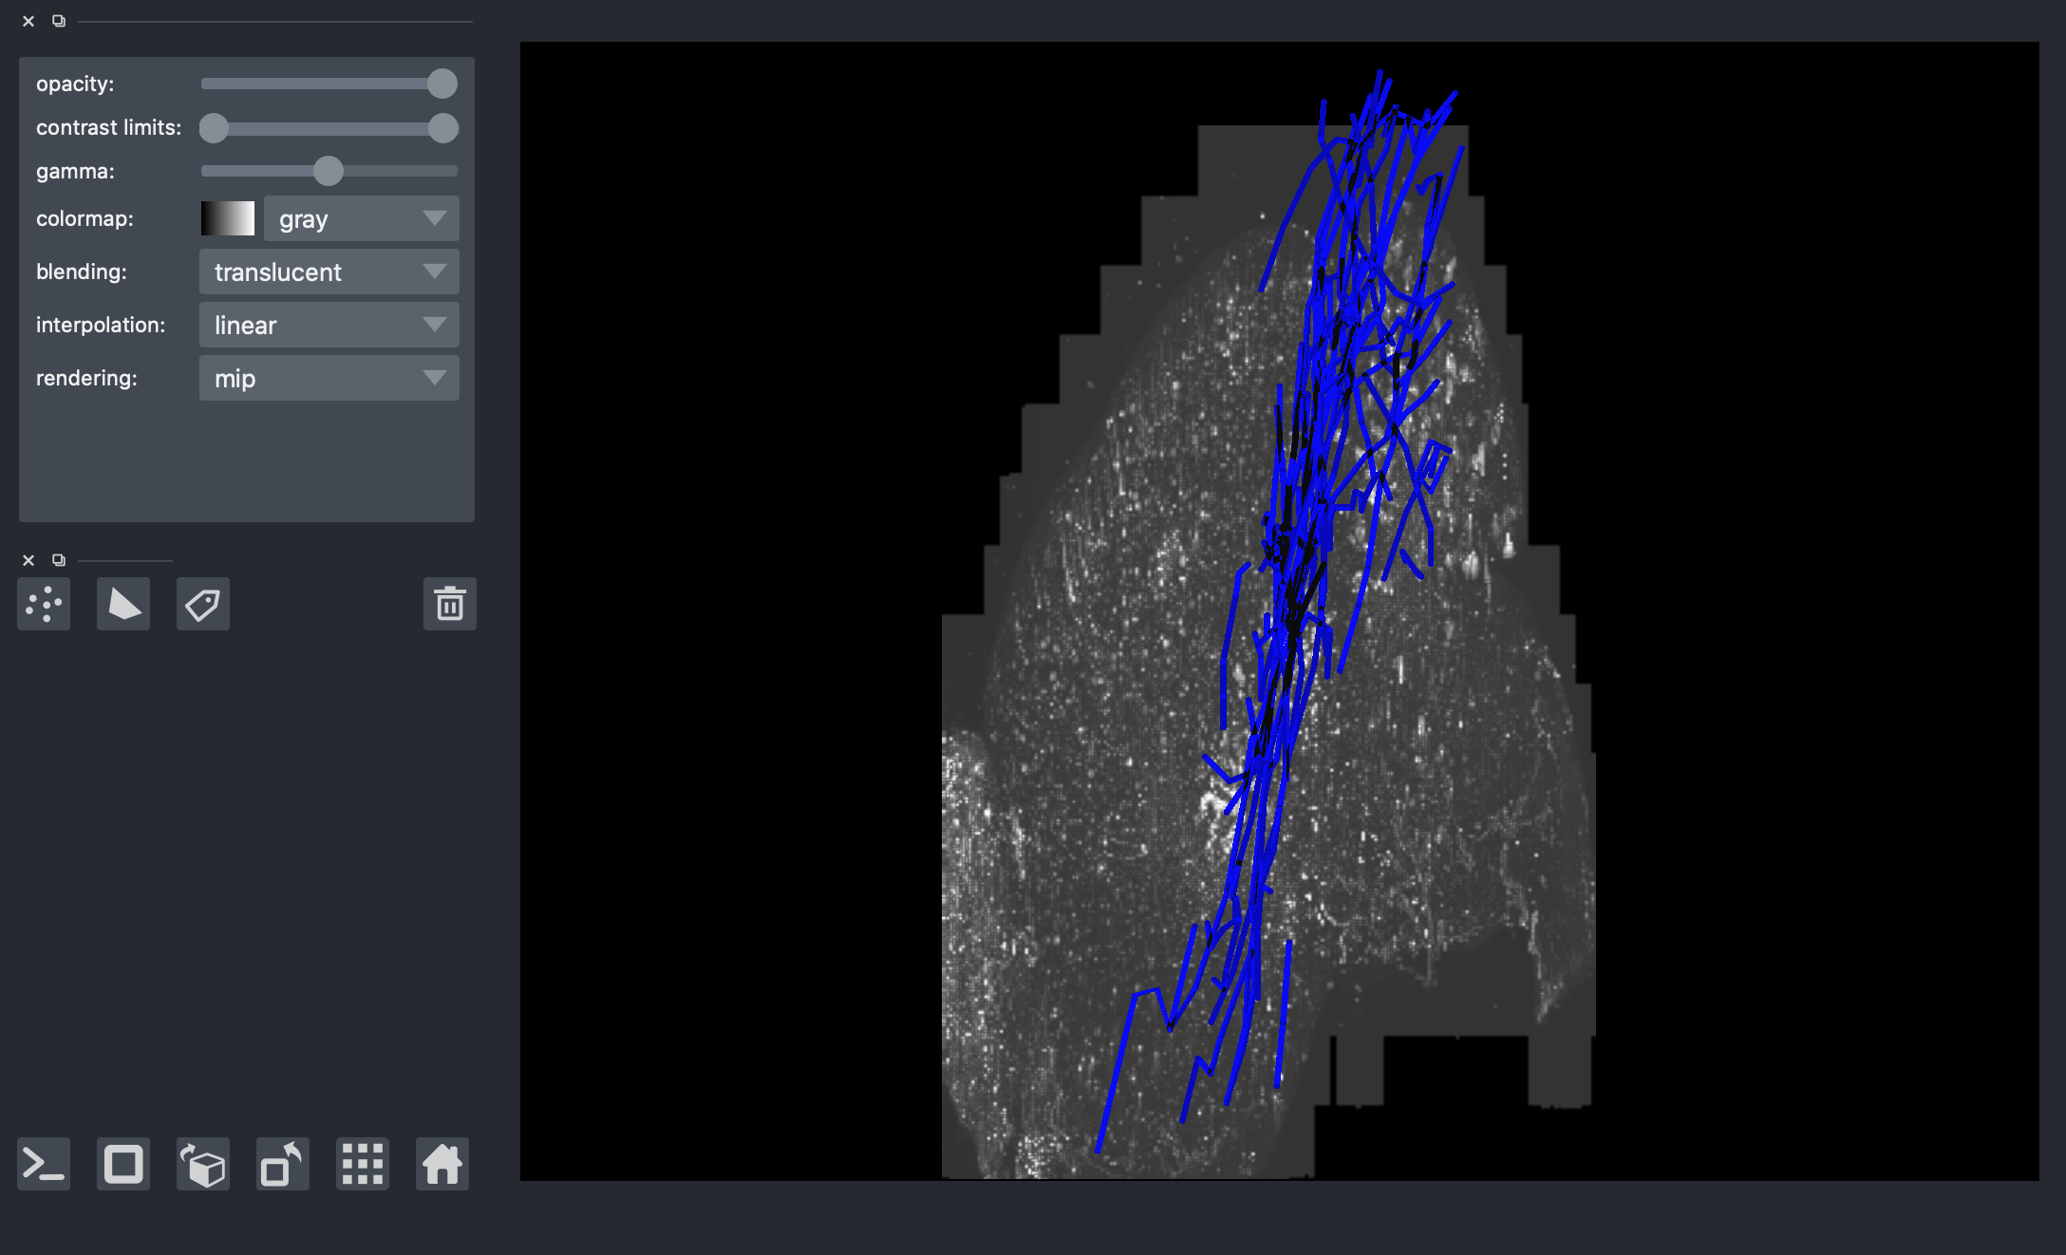The image size is (2066, 1255).
Task: Open the console with terminal icon
Action: (x=44, y=1164)
